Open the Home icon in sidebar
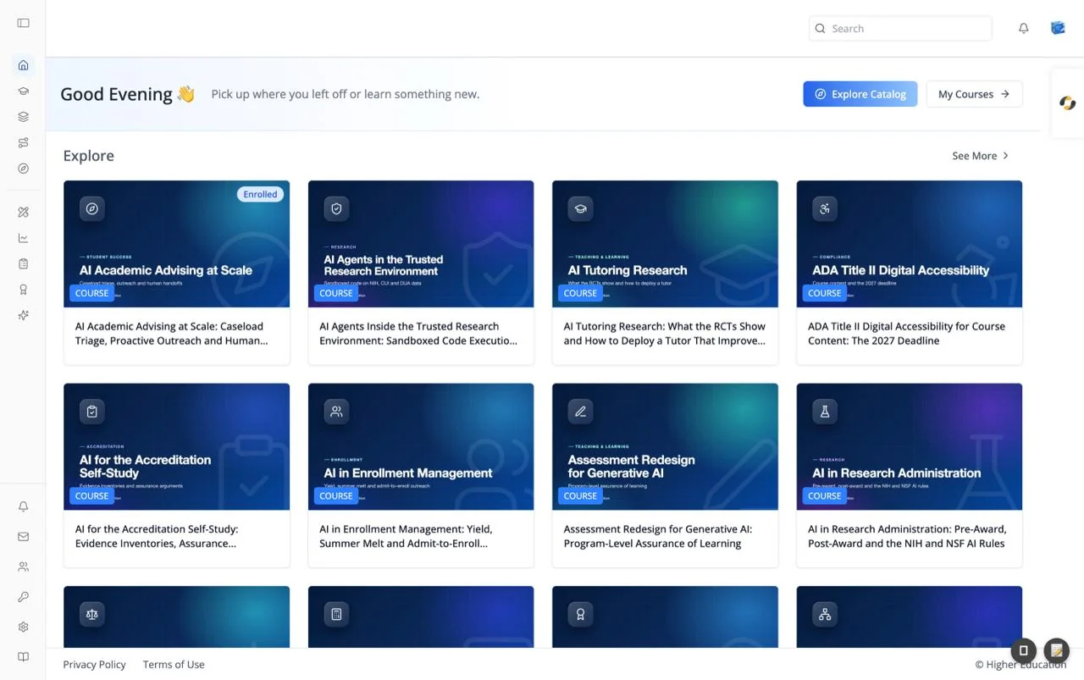 tap(23, 65)
